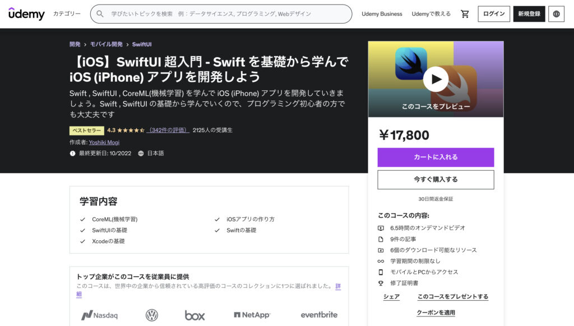Open the shopping cart icon
The image size is (574, 326).
pos(465,14)
